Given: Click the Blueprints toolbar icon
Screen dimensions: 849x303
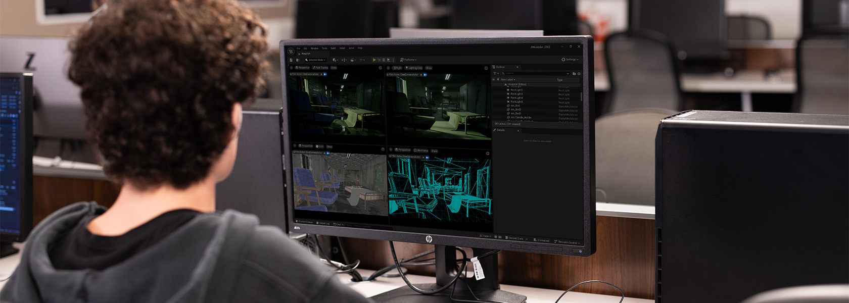Looking at the screenshot, I should point(344,60).
